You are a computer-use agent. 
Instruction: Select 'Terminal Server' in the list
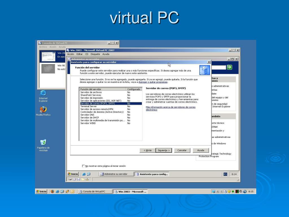pyautogui.click(x=111, y=106)
